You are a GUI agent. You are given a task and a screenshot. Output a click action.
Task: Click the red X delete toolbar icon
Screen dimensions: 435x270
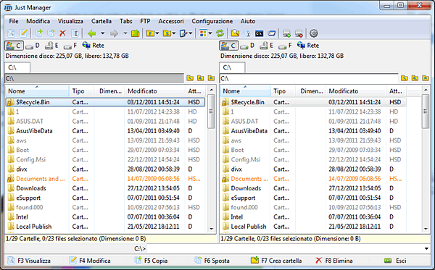click(x=62, y=33)
